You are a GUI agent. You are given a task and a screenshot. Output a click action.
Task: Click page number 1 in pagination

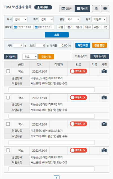pos(56,178)
